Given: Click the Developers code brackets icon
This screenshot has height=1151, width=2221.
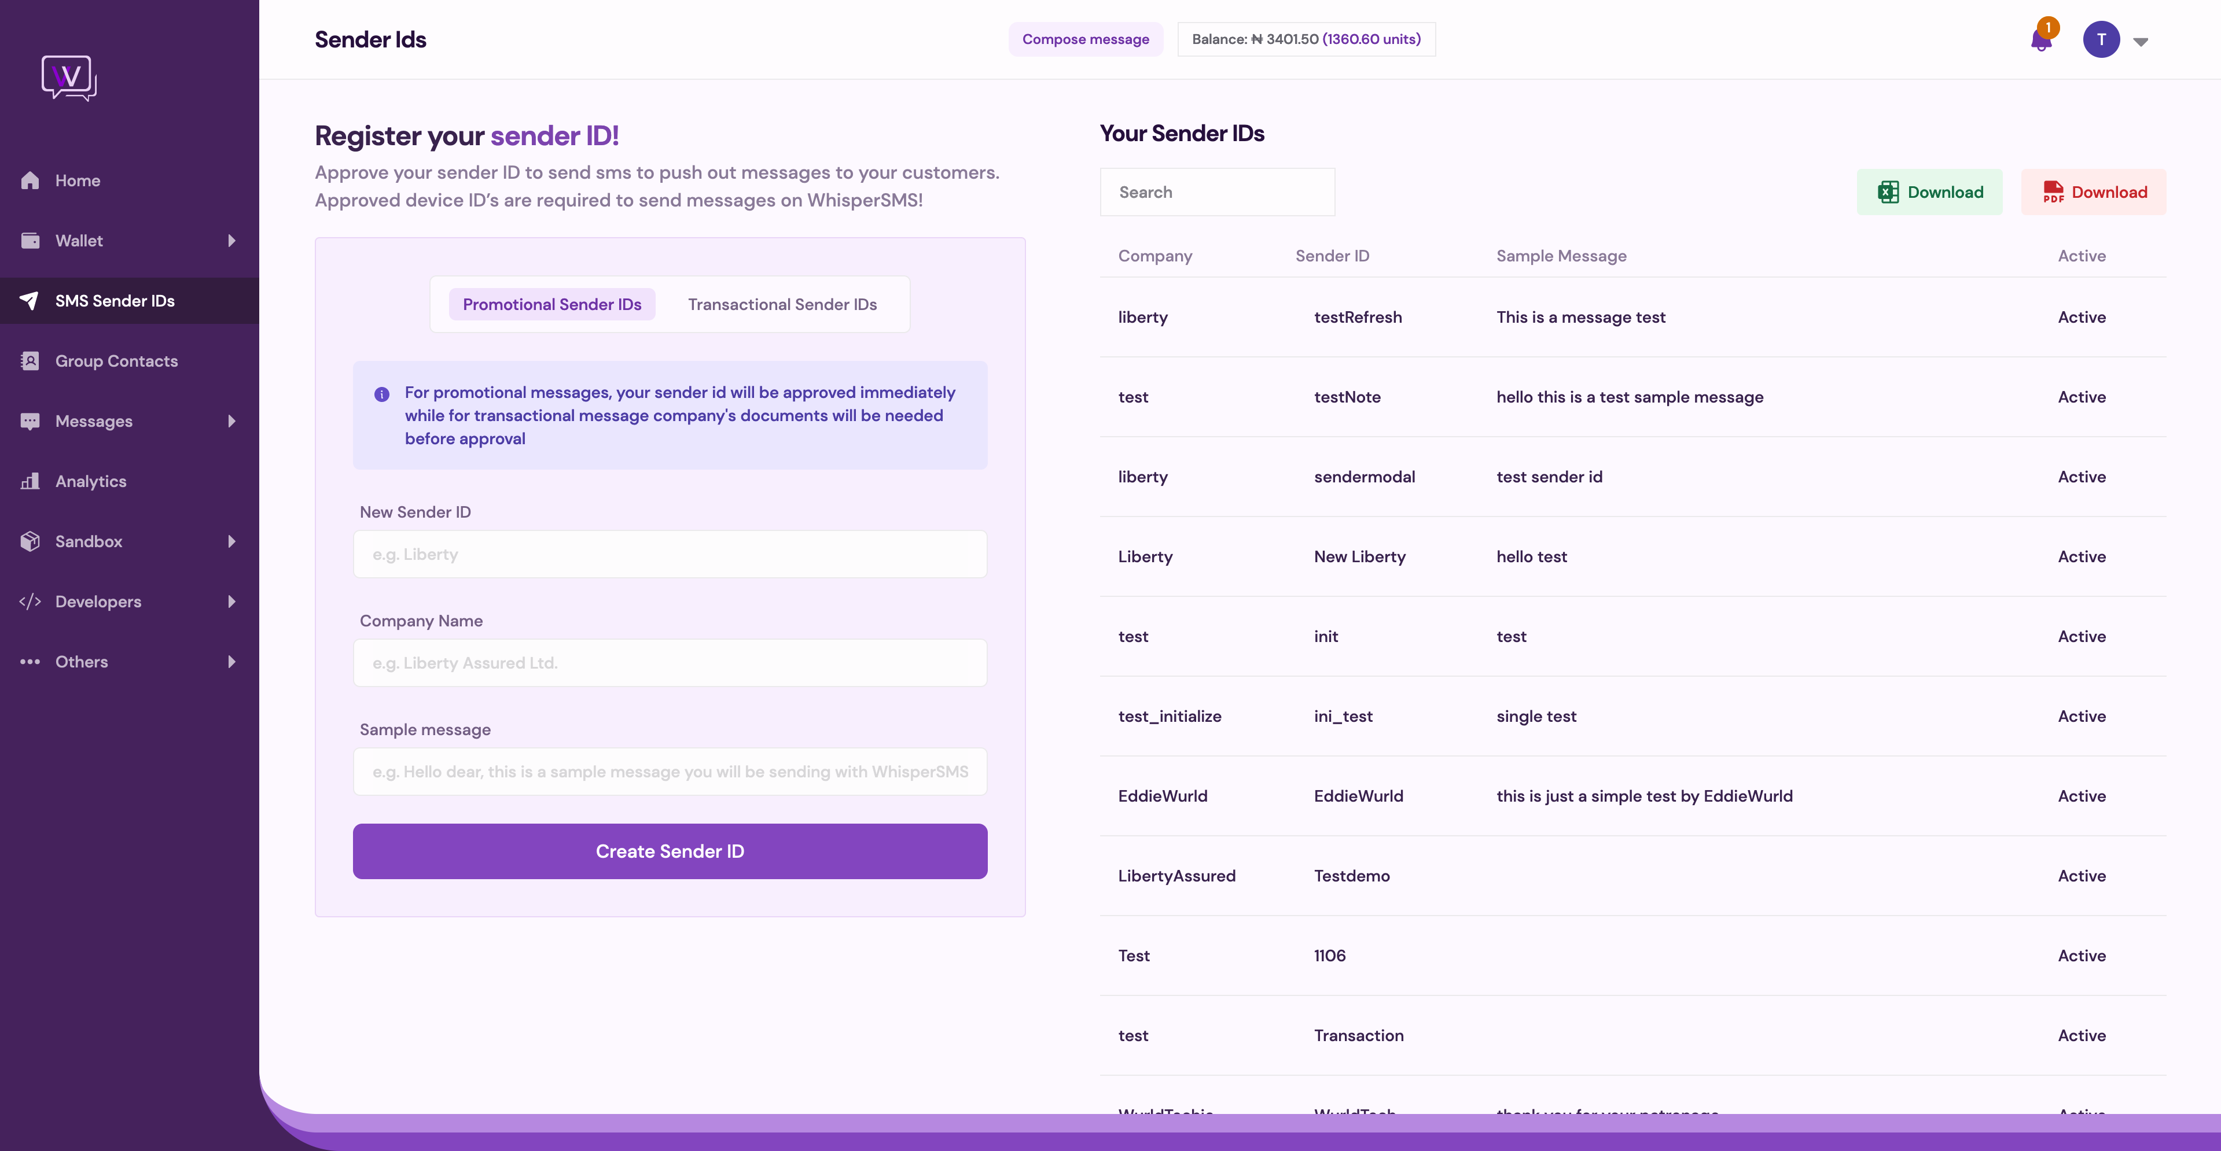Looking at the screenshot, I should pyautogui.click(x=30, y=602).
